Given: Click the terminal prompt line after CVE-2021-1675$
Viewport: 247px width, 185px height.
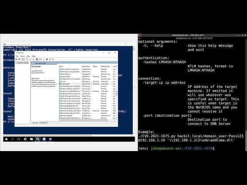Looking at the screenshot, I should pos(176,148).
